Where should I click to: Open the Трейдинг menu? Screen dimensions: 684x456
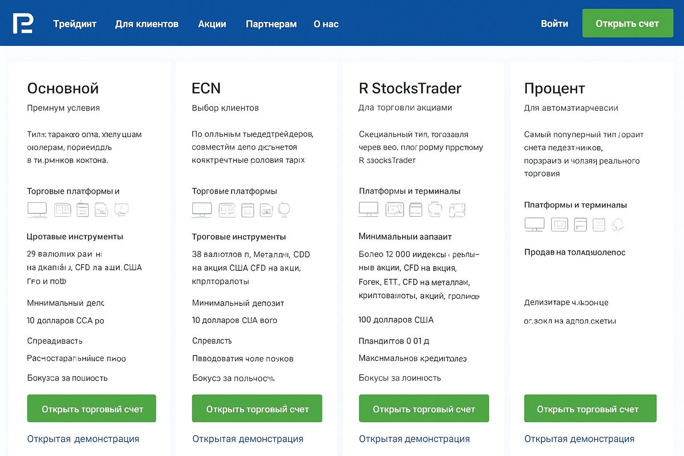click(75, 24)
